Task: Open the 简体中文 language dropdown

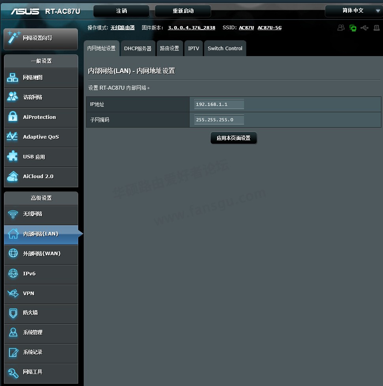Action: 353,11
